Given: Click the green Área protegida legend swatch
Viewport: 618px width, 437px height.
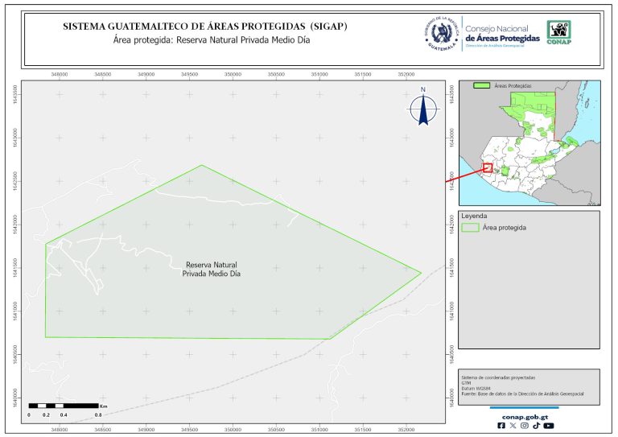Looking at the screenshot, I should click(470, 228).
